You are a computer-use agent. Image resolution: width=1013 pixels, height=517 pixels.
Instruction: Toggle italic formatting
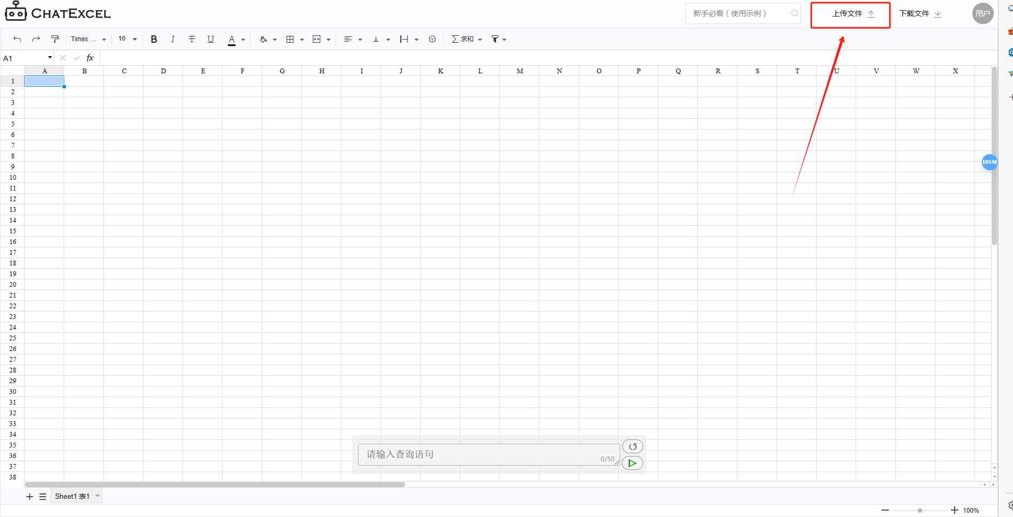pyautogui.click(x=172, y=39)
